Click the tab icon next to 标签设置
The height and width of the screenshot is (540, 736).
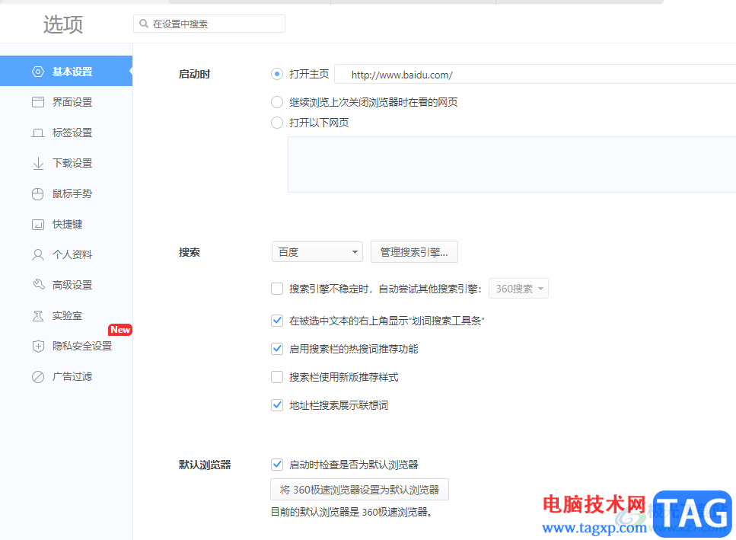(x=38, y=133)
